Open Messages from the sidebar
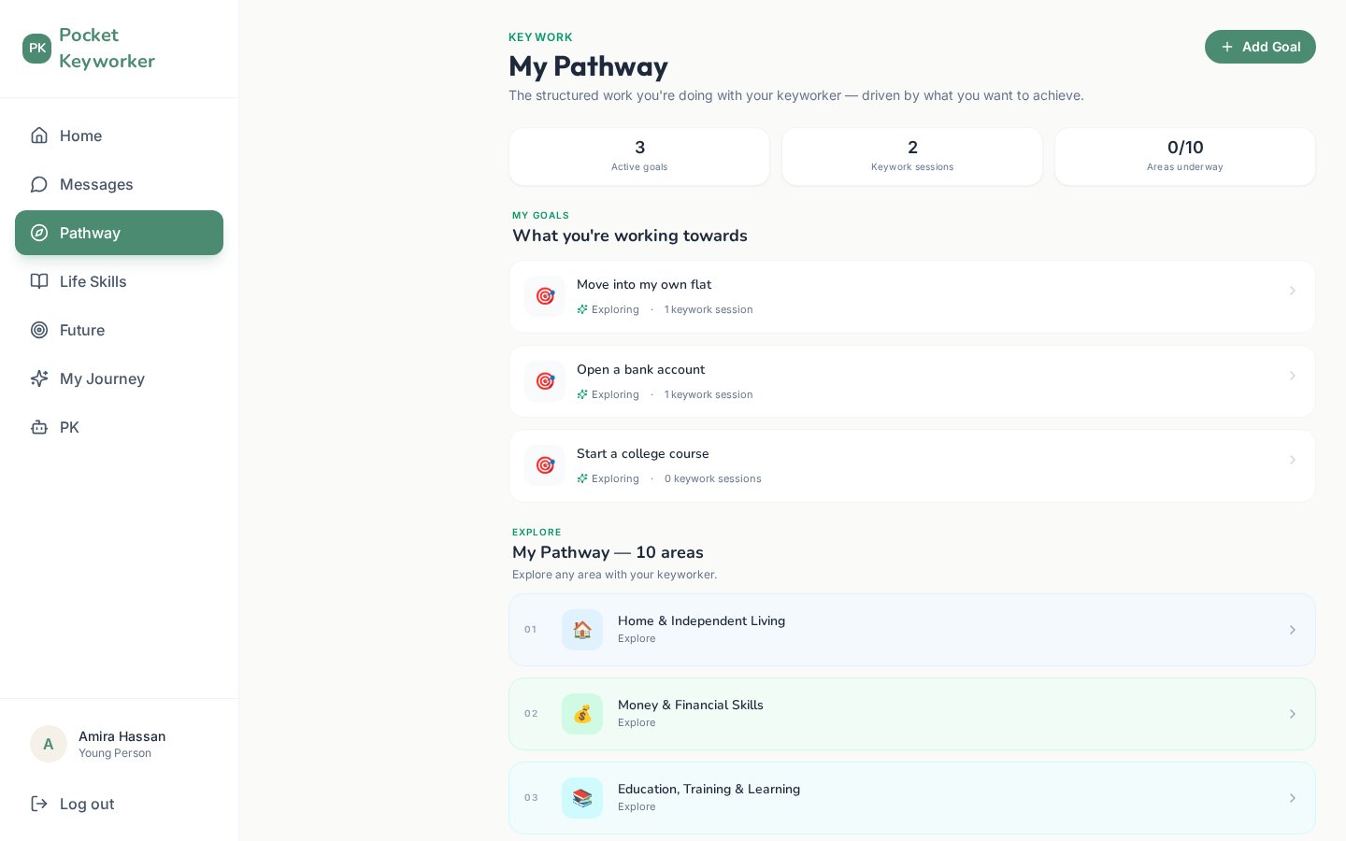Screen dimensions: 1346x841 (x=119, y=184)
